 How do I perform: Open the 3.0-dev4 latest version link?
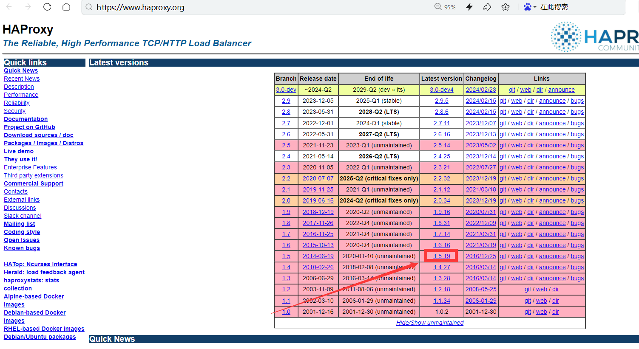pyautogui.click(x=442, y=90)
